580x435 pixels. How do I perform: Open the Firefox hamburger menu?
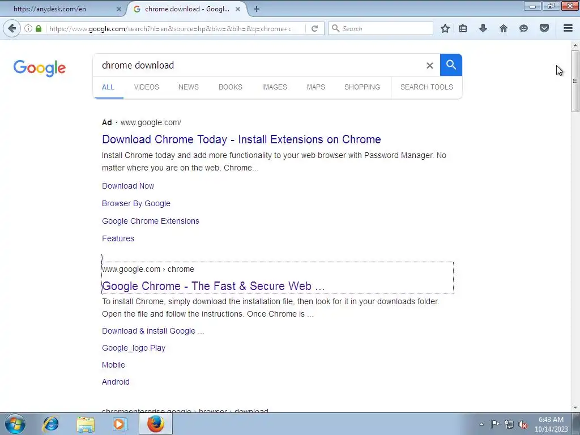point(568,28)
